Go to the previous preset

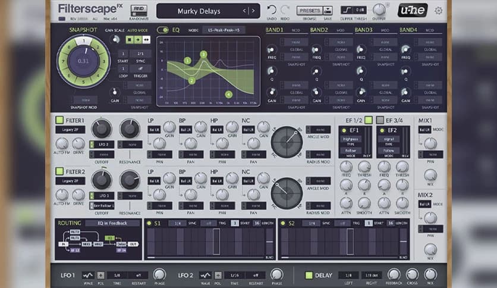pyautogui.click(x=244, y=11)
